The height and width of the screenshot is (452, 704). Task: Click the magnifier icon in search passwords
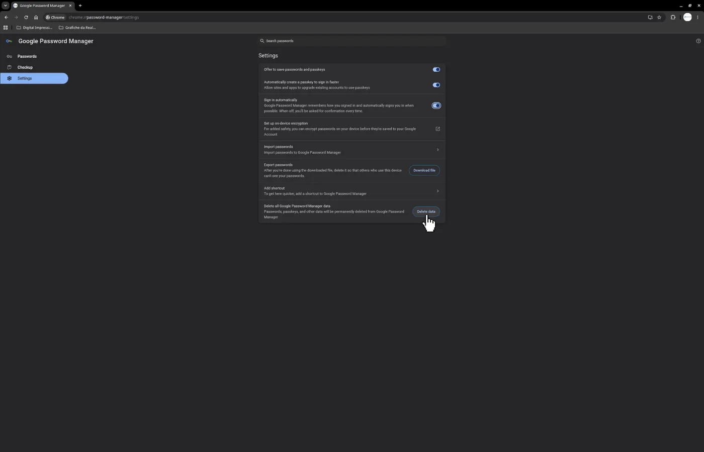coord(262,41)
